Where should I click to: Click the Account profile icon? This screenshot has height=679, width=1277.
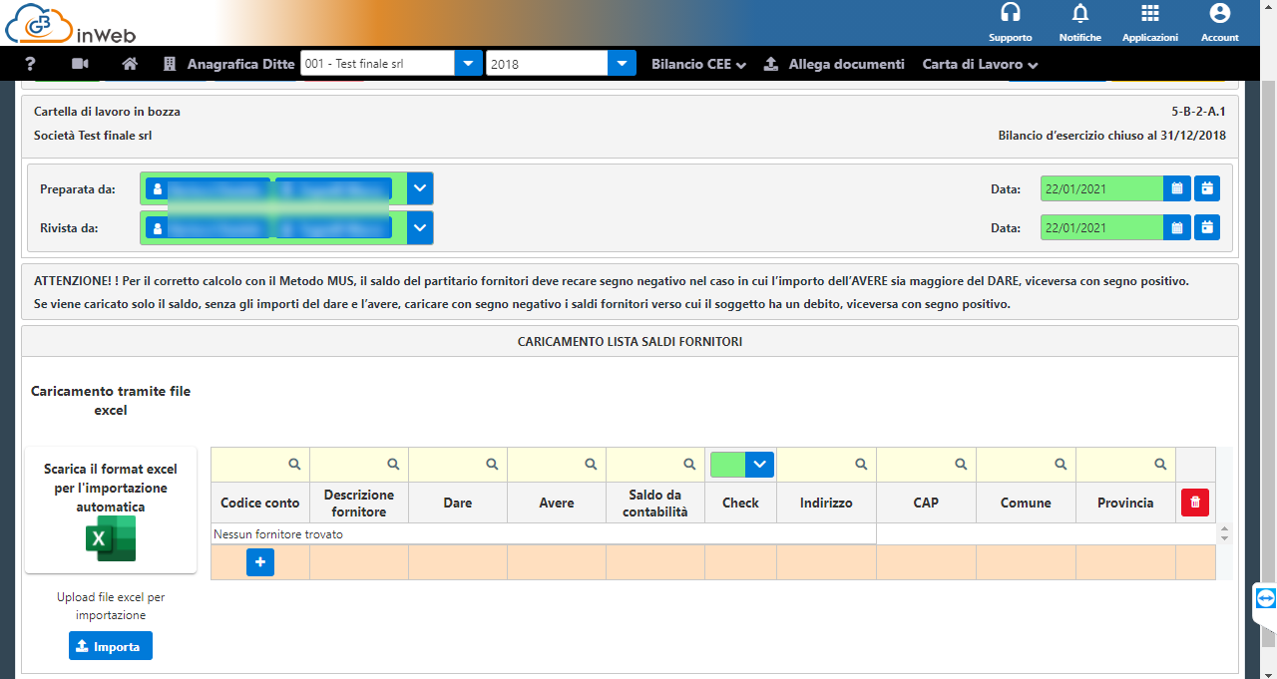pos(1219,14)
